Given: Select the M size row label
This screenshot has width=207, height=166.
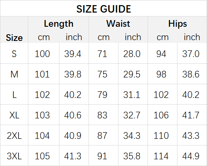Looking at the screenshot, I should pyautogui.click(x=14, y=74).
